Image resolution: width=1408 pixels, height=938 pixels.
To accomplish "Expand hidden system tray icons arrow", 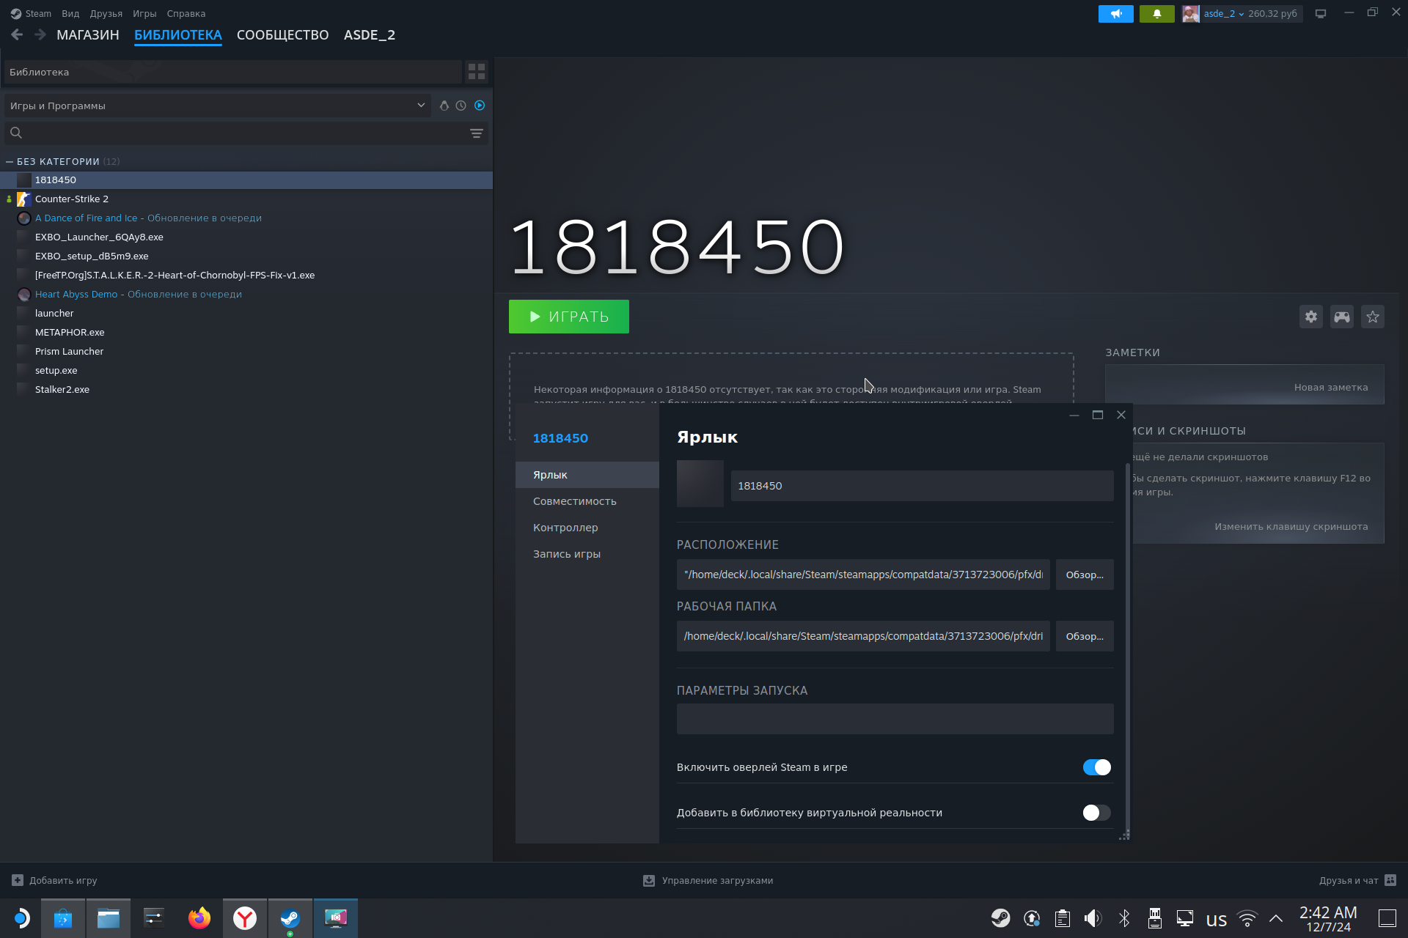I will tap(1276, 918).
